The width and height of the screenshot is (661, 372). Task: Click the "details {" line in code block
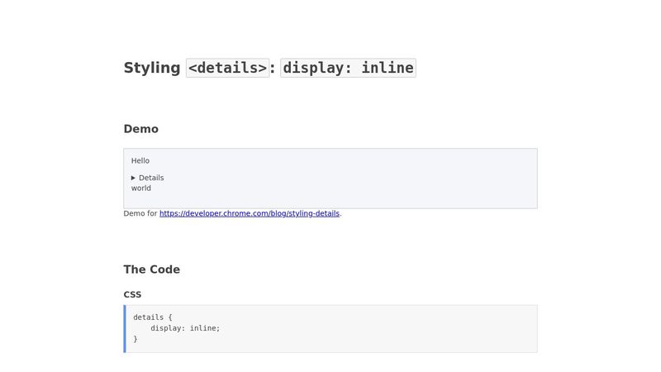[152, 317]
